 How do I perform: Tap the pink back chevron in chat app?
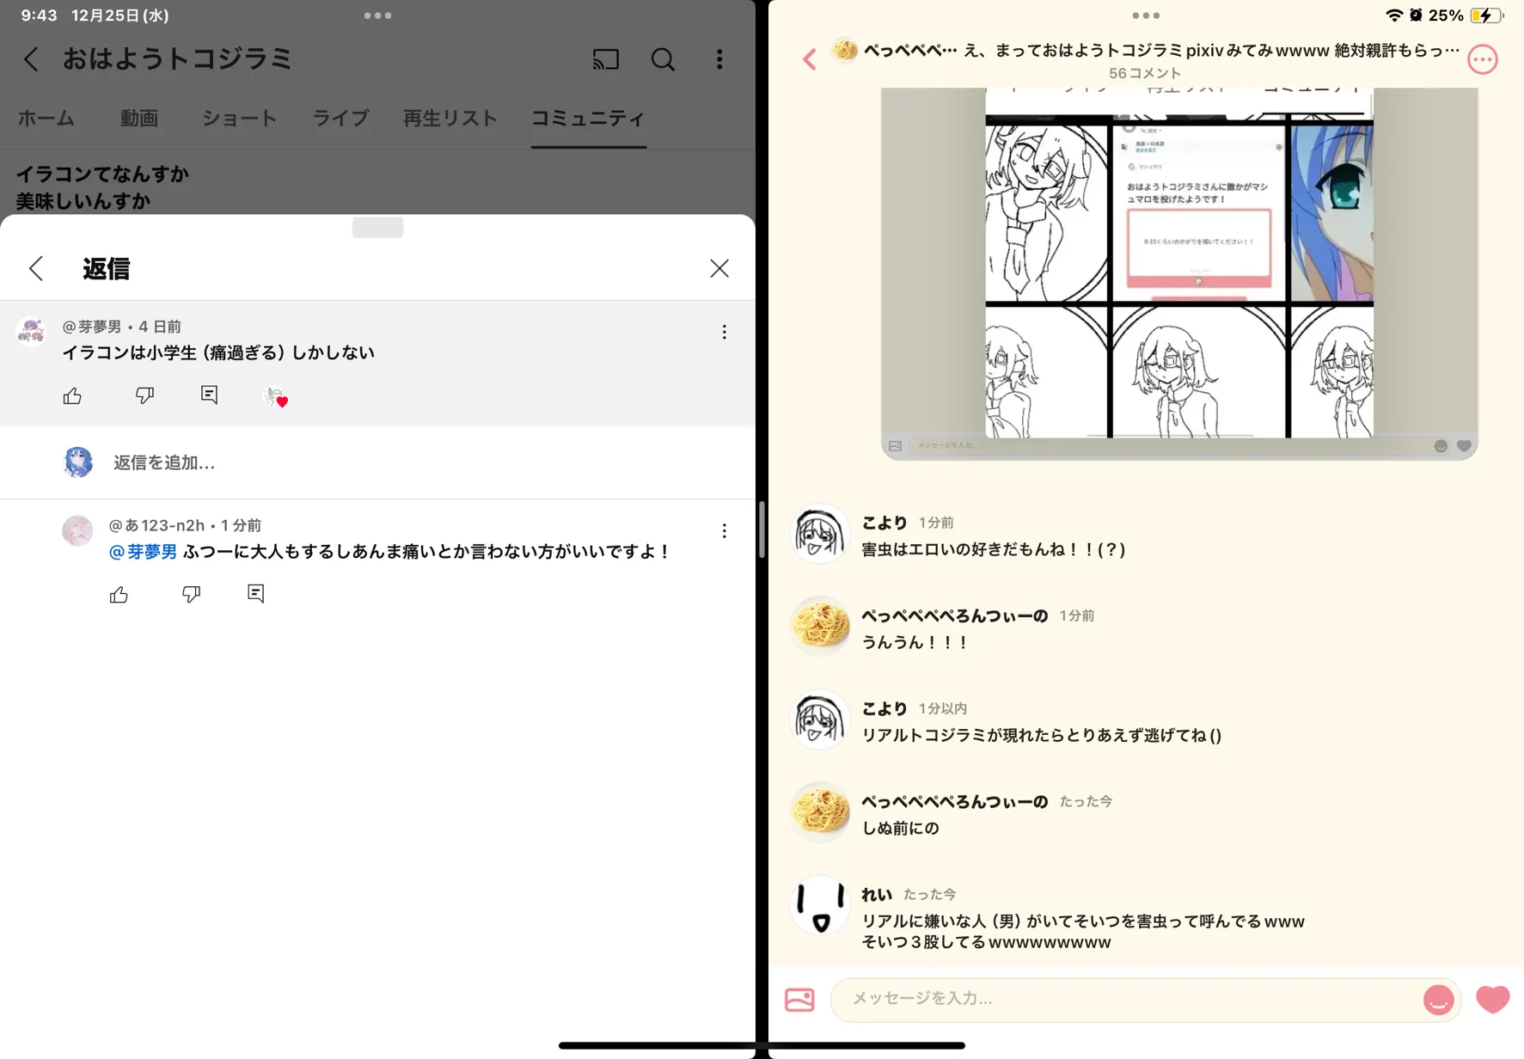tap(809, 58)
